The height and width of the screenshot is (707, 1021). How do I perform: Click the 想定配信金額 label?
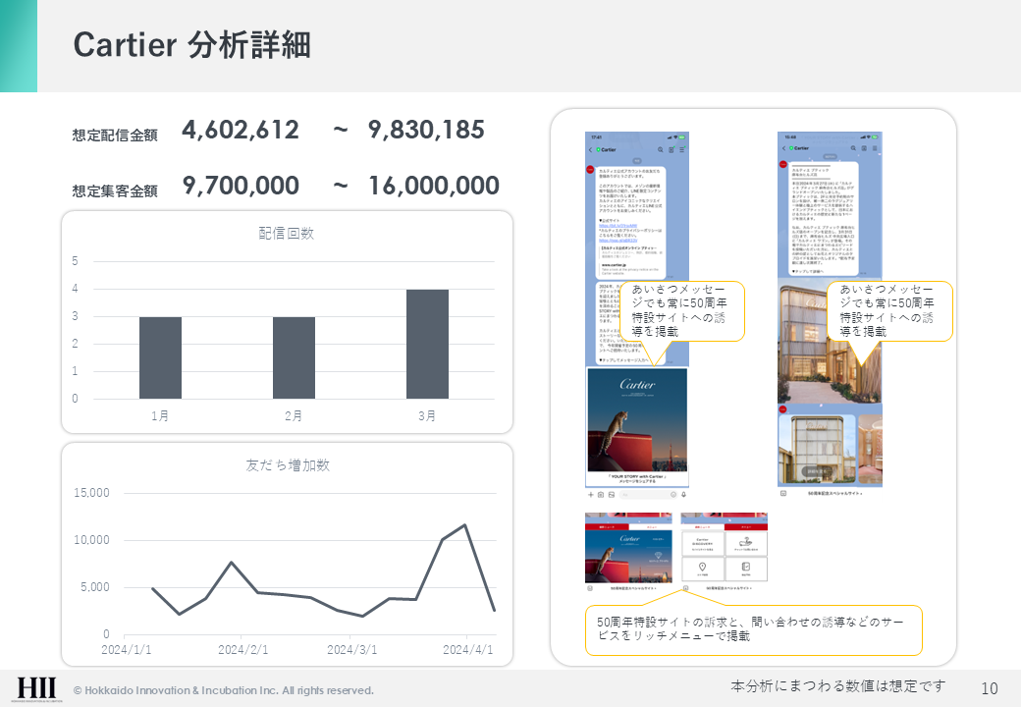[x=115, y=136]
